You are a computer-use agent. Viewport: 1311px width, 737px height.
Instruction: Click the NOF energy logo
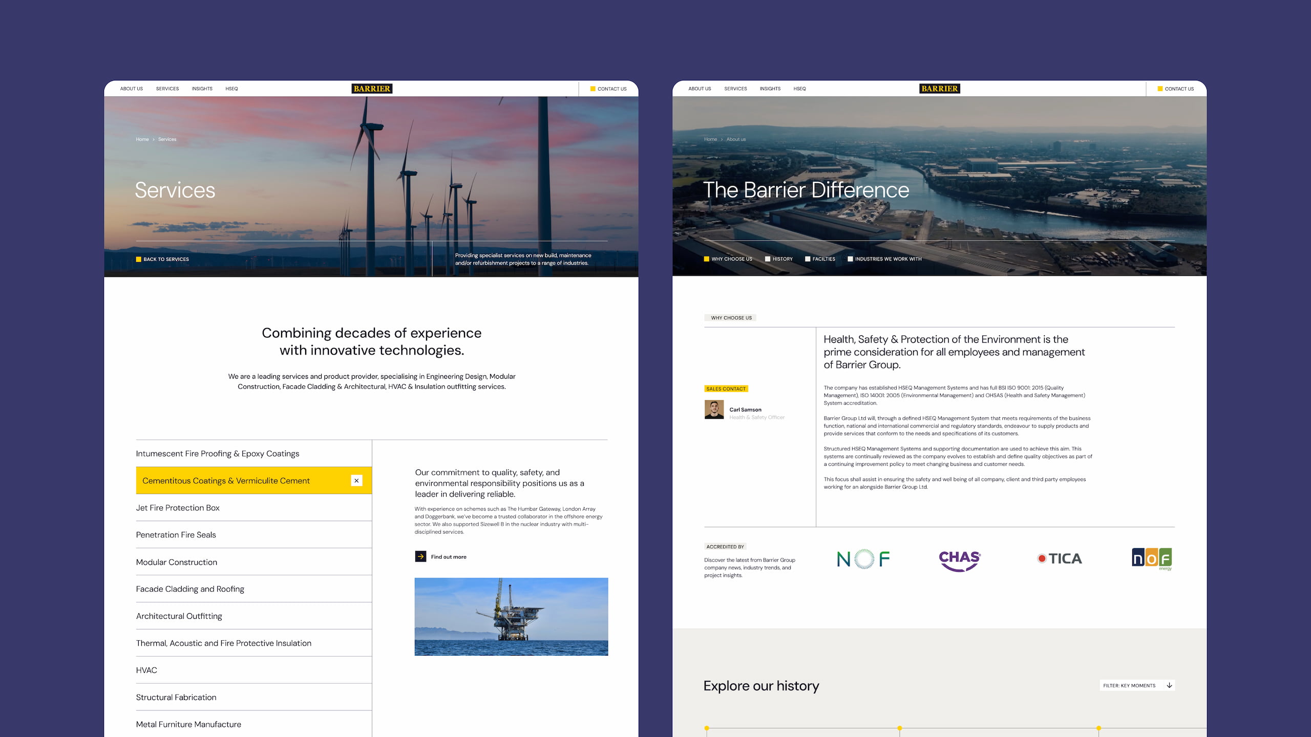[1151, 558]
